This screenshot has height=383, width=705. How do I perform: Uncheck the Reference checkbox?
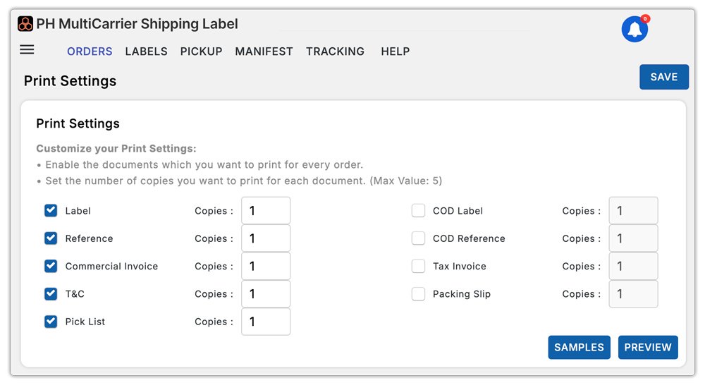click(51, 238)
